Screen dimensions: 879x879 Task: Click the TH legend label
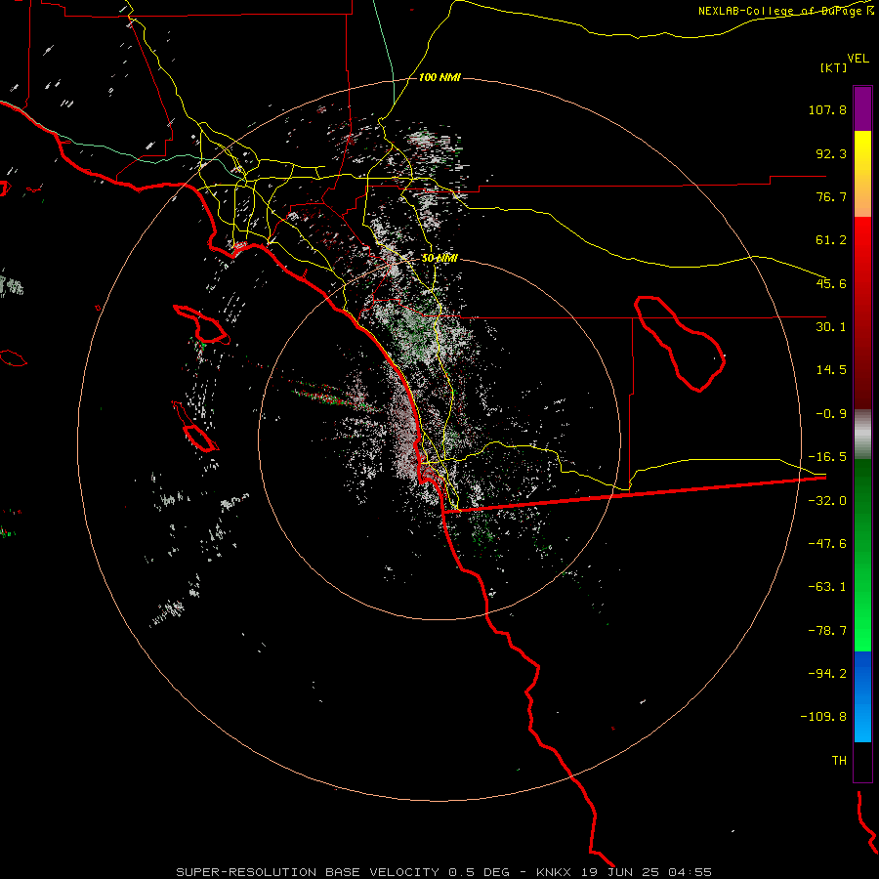pos(839,761)
